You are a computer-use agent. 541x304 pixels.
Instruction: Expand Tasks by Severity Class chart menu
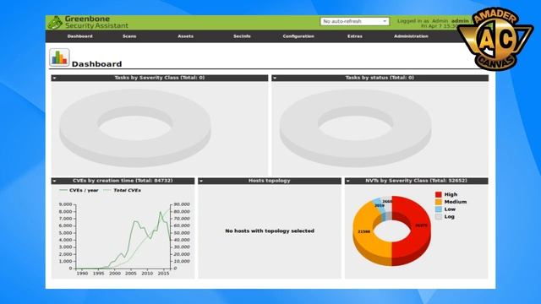[x=54, y=79]
